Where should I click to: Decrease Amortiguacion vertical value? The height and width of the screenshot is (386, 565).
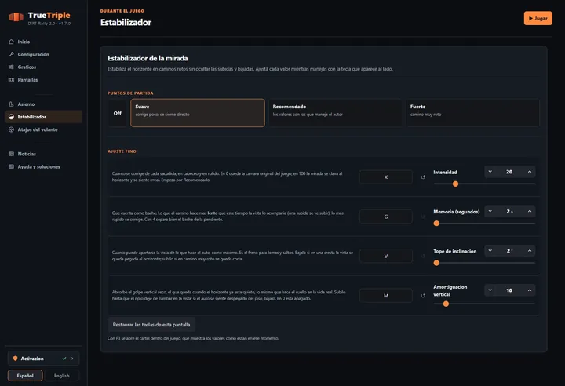point(490,290)
